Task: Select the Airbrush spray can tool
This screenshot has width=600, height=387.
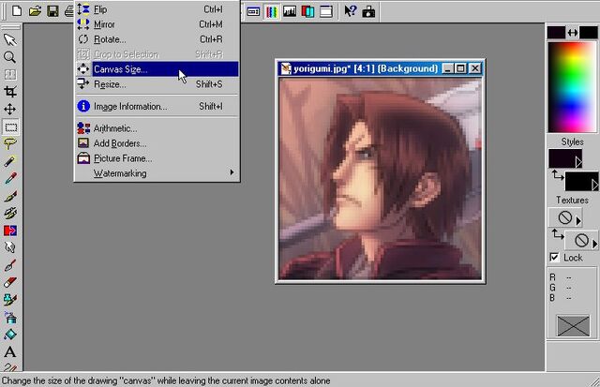Action: coord(10,317)
